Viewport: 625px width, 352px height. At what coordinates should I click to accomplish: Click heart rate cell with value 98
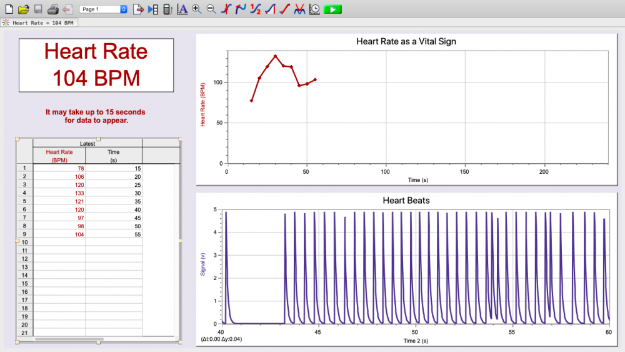pos(59,226)
